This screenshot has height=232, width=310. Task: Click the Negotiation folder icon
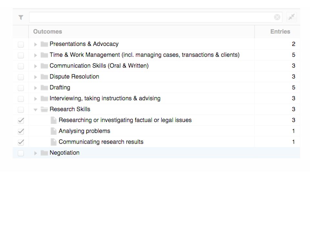coord(44,153)
